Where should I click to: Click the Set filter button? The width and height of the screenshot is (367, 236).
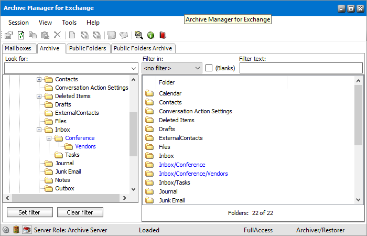tap(30, 212)
